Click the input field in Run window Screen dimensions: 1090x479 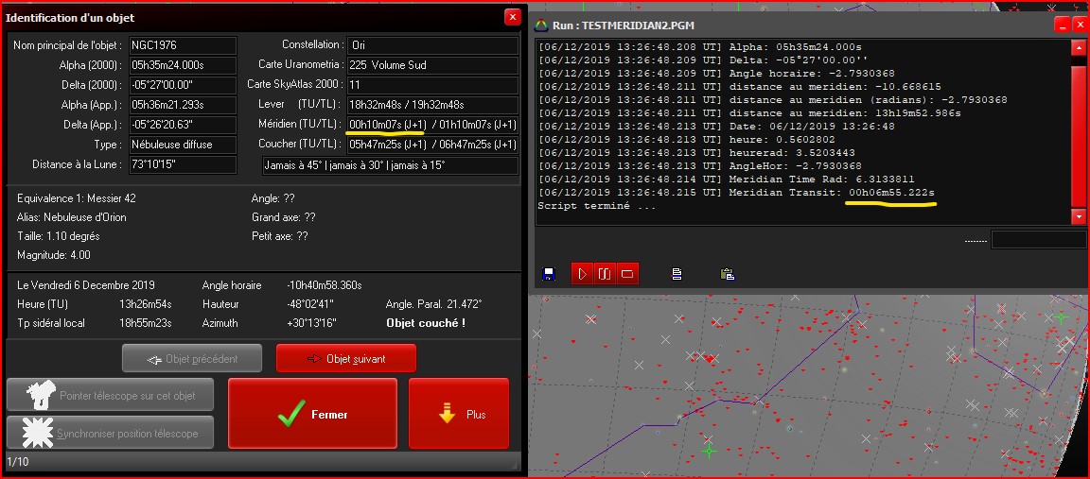(1039, 240)
